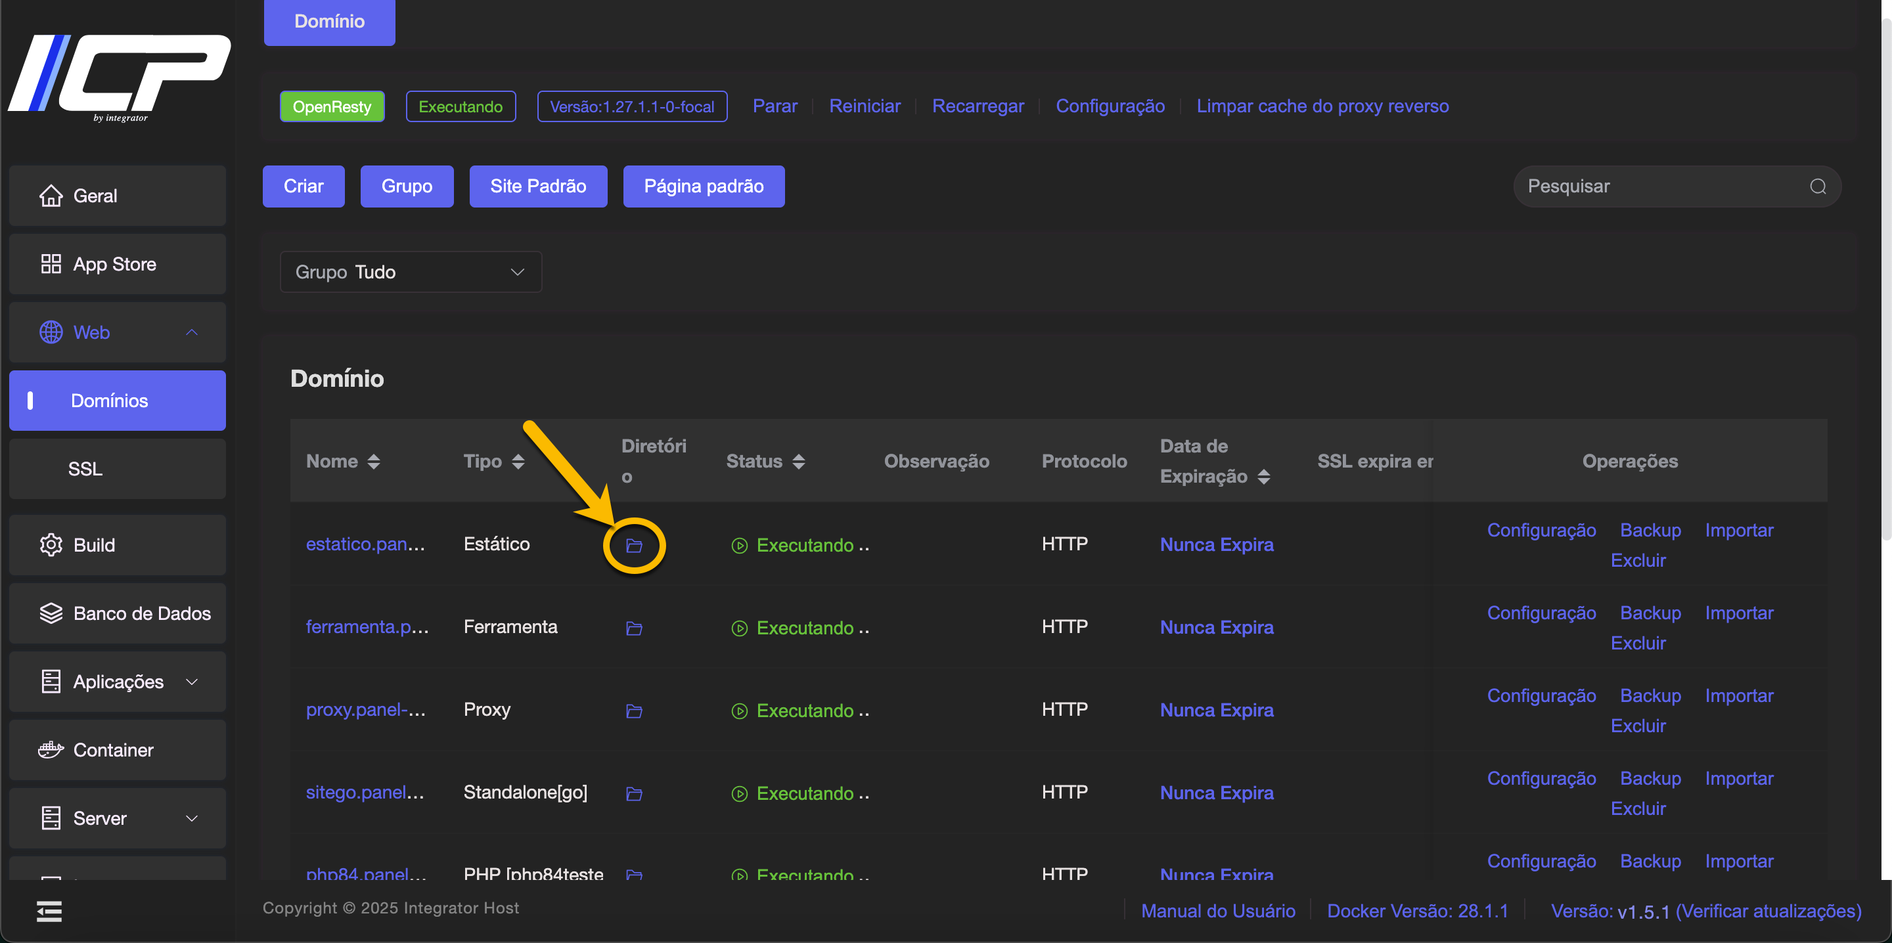The image size is (1892, 943).
Task: Click Limpar cache do proxy reverso link
Action: click(x=1322, y=106)
